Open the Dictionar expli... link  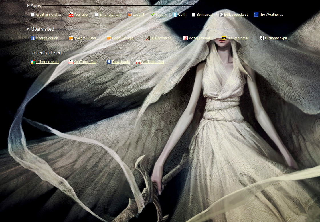coord(277,38)
